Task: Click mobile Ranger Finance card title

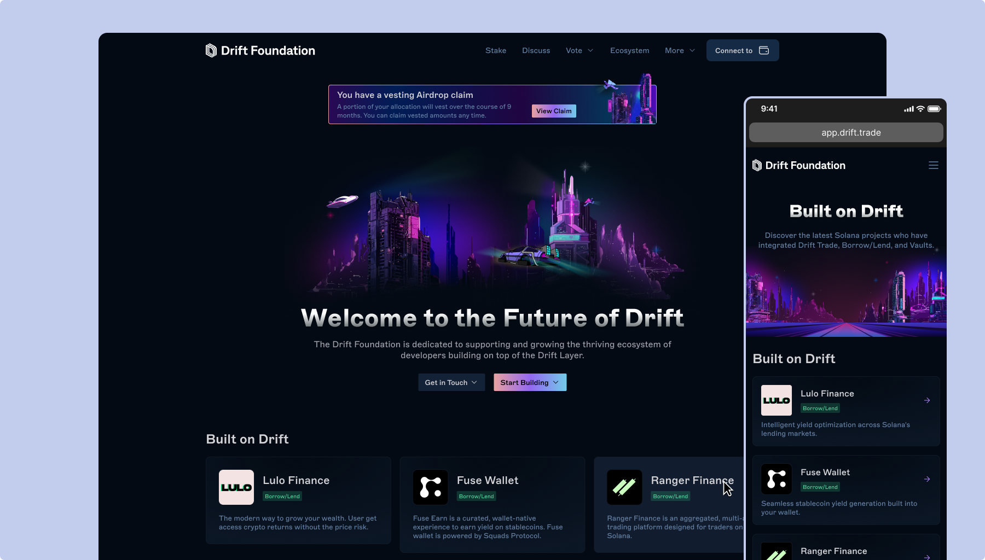Action: coord(833,551)
